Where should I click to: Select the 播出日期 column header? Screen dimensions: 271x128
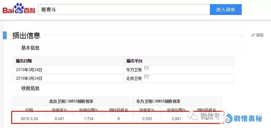click(x=24, y=61)
